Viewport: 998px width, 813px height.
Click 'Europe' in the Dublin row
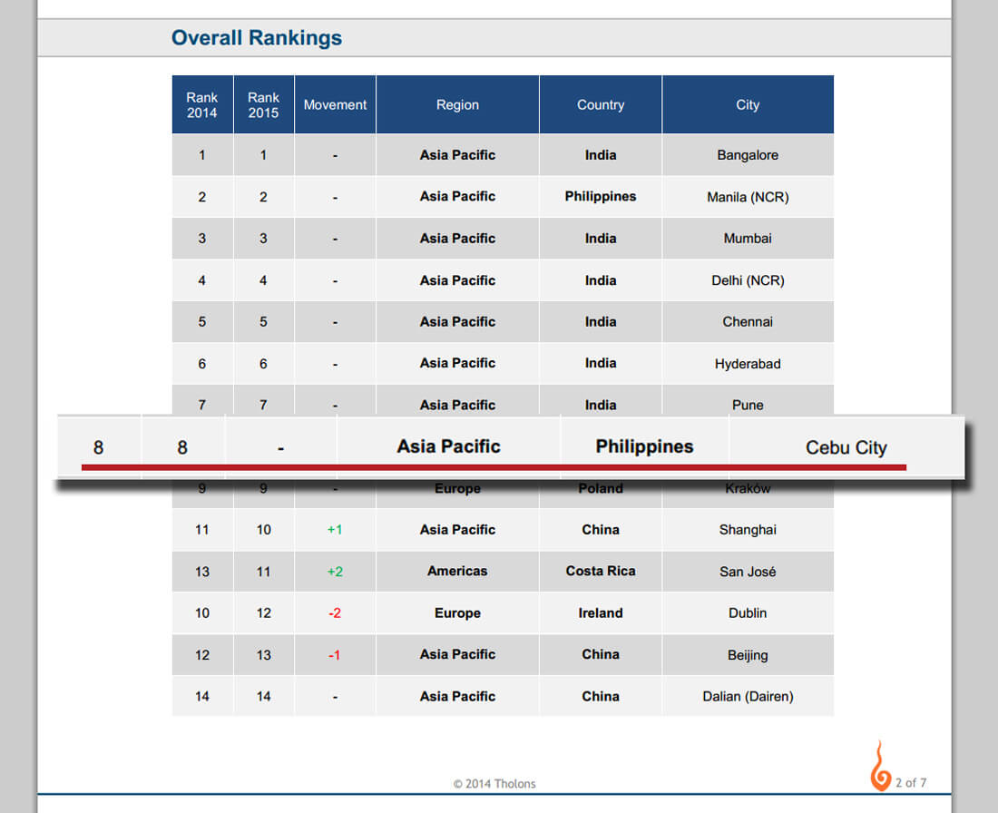457,613
